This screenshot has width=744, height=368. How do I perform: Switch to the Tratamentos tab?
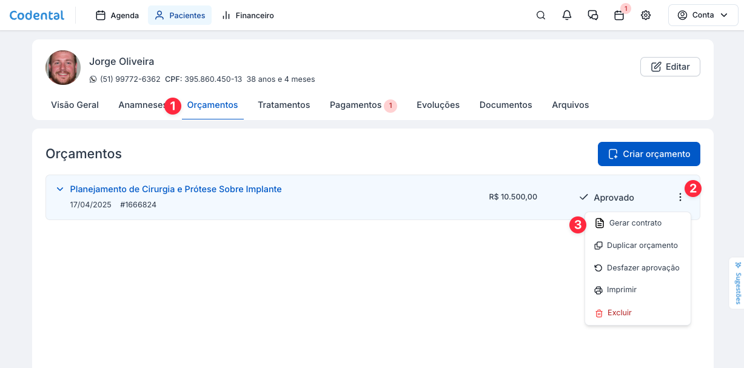pos(284,105)
